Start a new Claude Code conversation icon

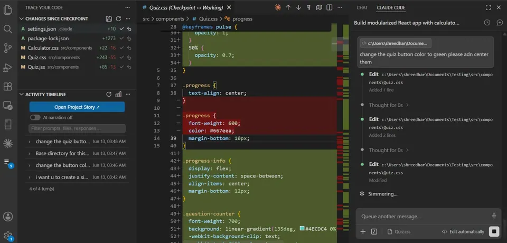(500, 23)
